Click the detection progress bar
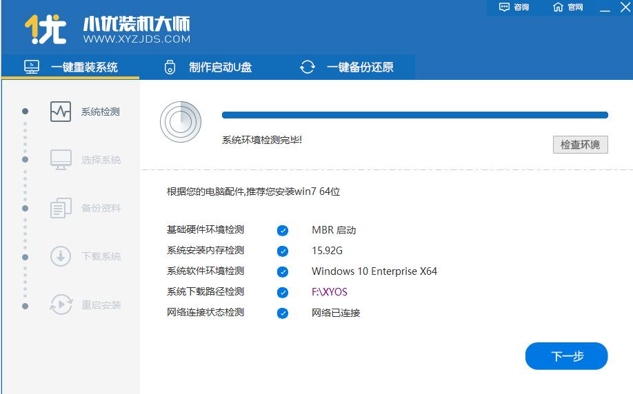This screenshot has height=394, width=633. pos(415,115)
